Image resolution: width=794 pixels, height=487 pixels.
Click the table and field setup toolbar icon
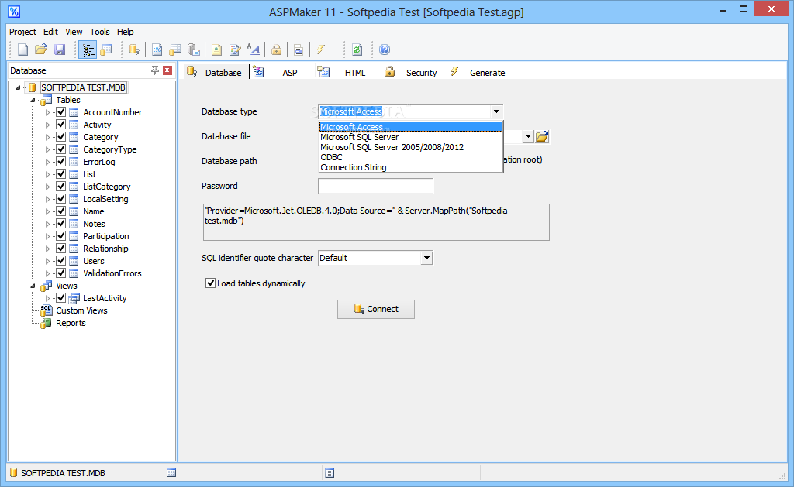tap(105, 50)
